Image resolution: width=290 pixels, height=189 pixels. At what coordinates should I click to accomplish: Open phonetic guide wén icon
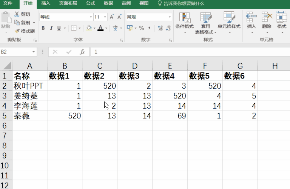[115, 28]
